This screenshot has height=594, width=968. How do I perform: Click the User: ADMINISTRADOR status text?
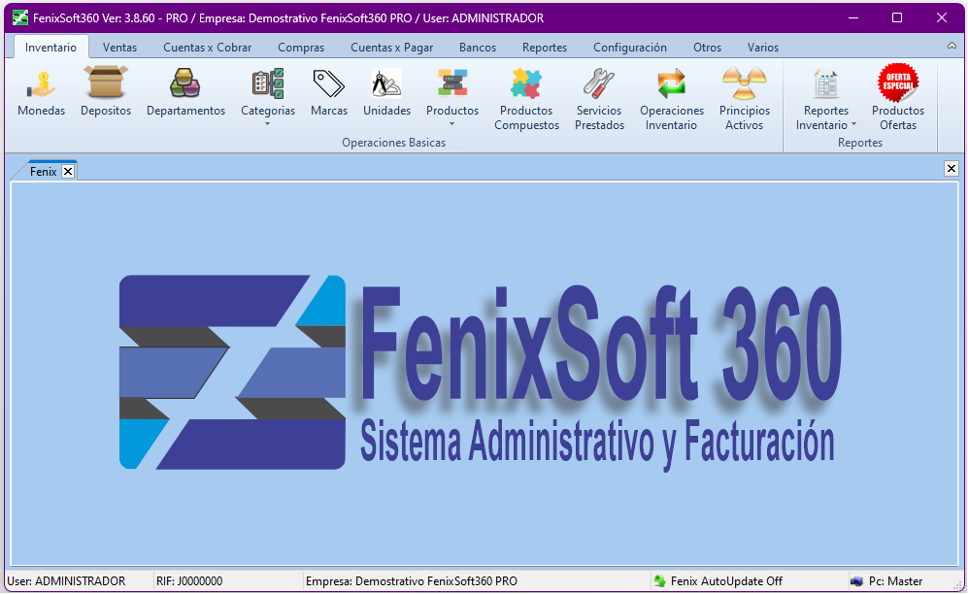(x=66, y=581)
